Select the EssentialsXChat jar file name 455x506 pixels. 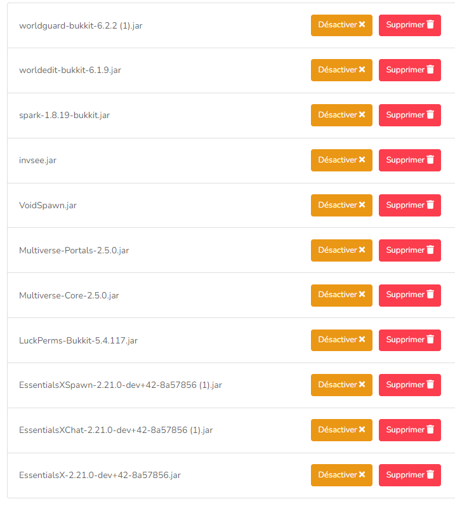[115, 430]
